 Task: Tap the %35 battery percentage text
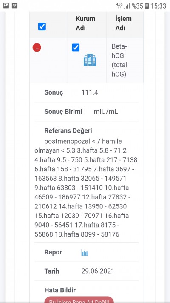click(x=137, y=6)
